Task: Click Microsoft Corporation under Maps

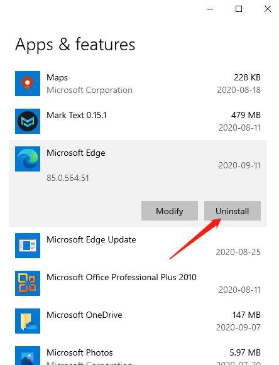Action: [89, 90]
